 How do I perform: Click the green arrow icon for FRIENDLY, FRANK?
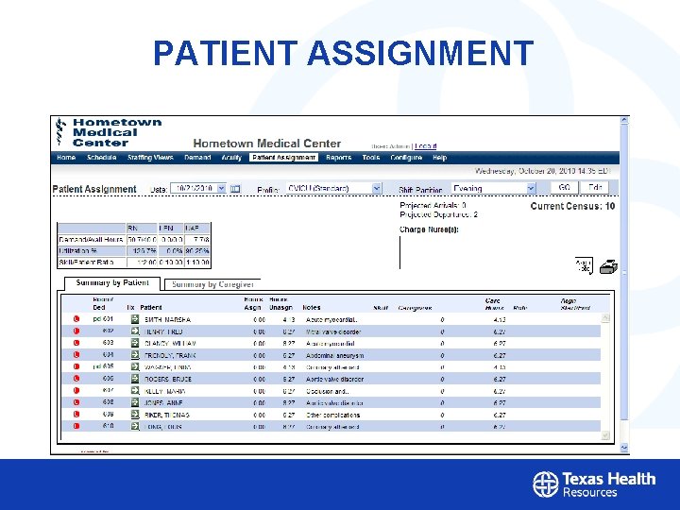135,355
